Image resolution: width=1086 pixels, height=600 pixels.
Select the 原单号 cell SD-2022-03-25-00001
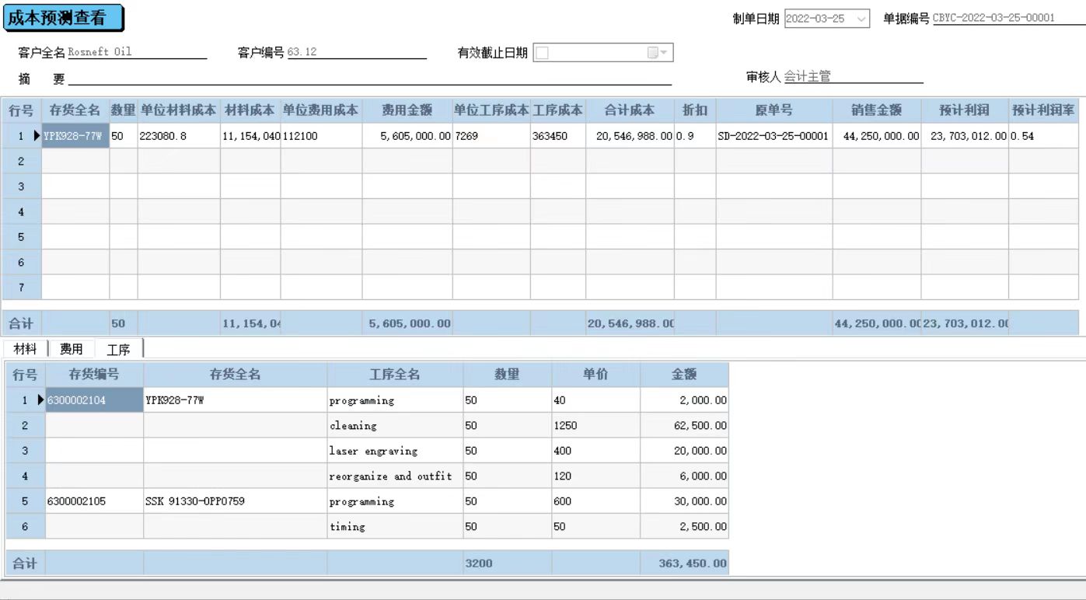774,134
